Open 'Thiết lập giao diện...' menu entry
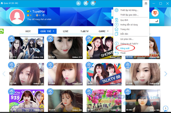Image resolution: width=171 pixels, height=113 pixels. (x=129, y=15)
